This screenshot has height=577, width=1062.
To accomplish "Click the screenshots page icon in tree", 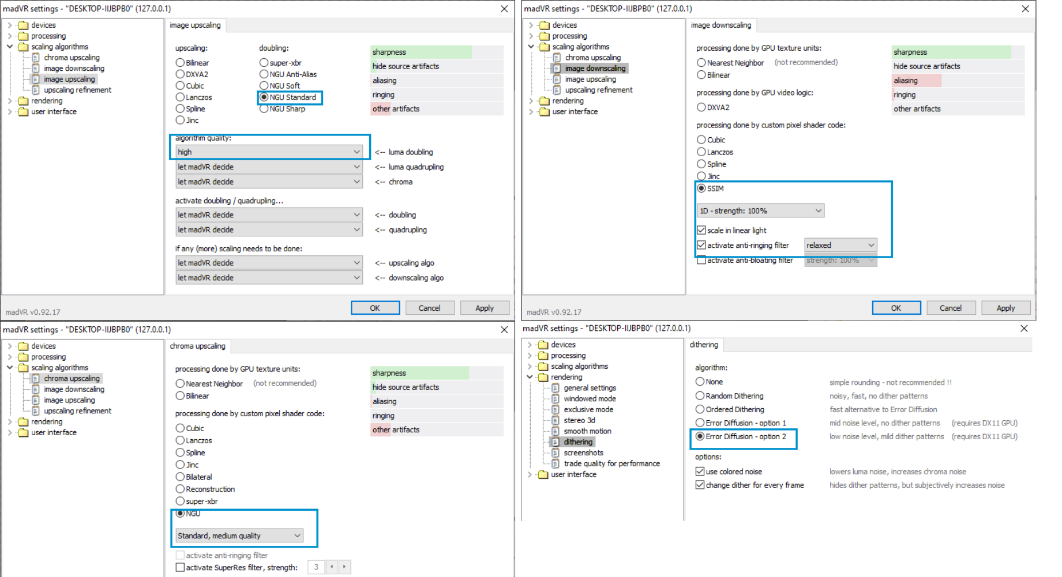I will pyautogui.click(x=556, y=453).
